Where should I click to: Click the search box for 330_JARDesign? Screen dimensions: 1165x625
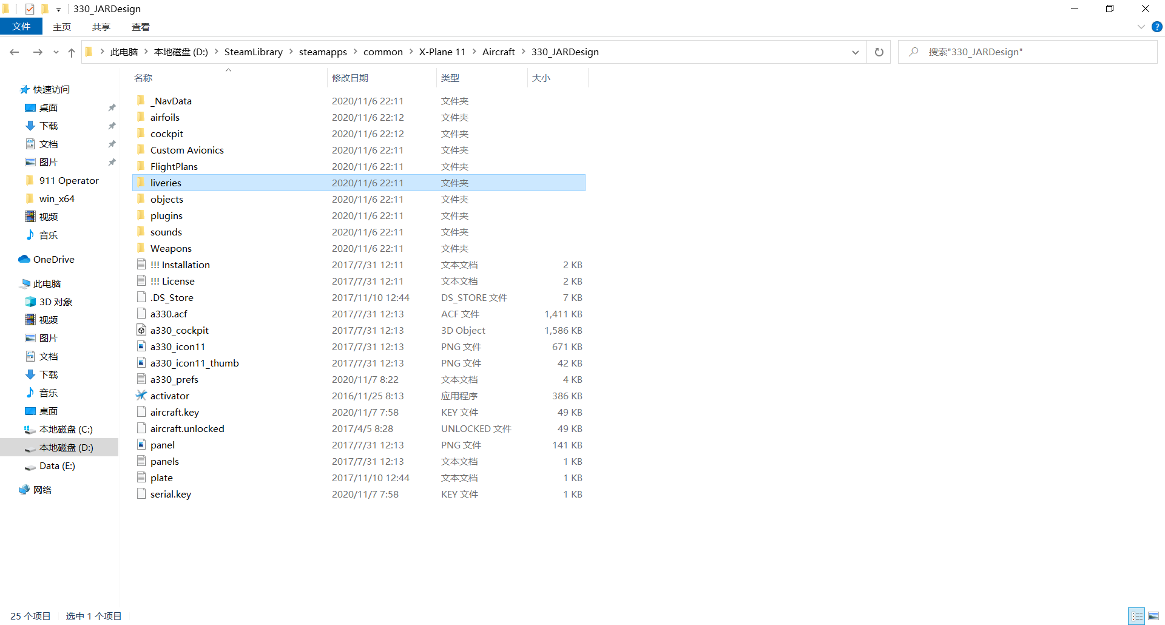coord(1028,52)
